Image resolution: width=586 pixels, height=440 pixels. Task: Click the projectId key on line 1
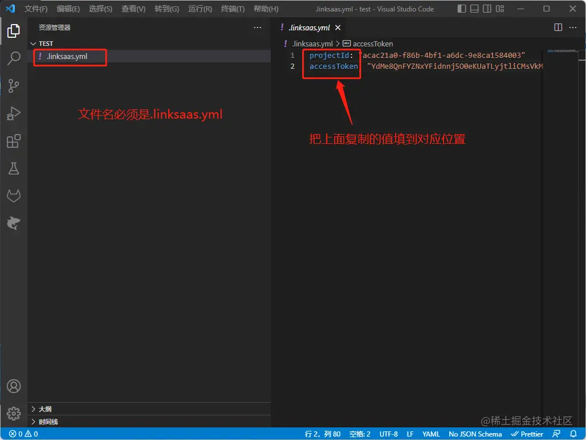click(x=329, y=56)
